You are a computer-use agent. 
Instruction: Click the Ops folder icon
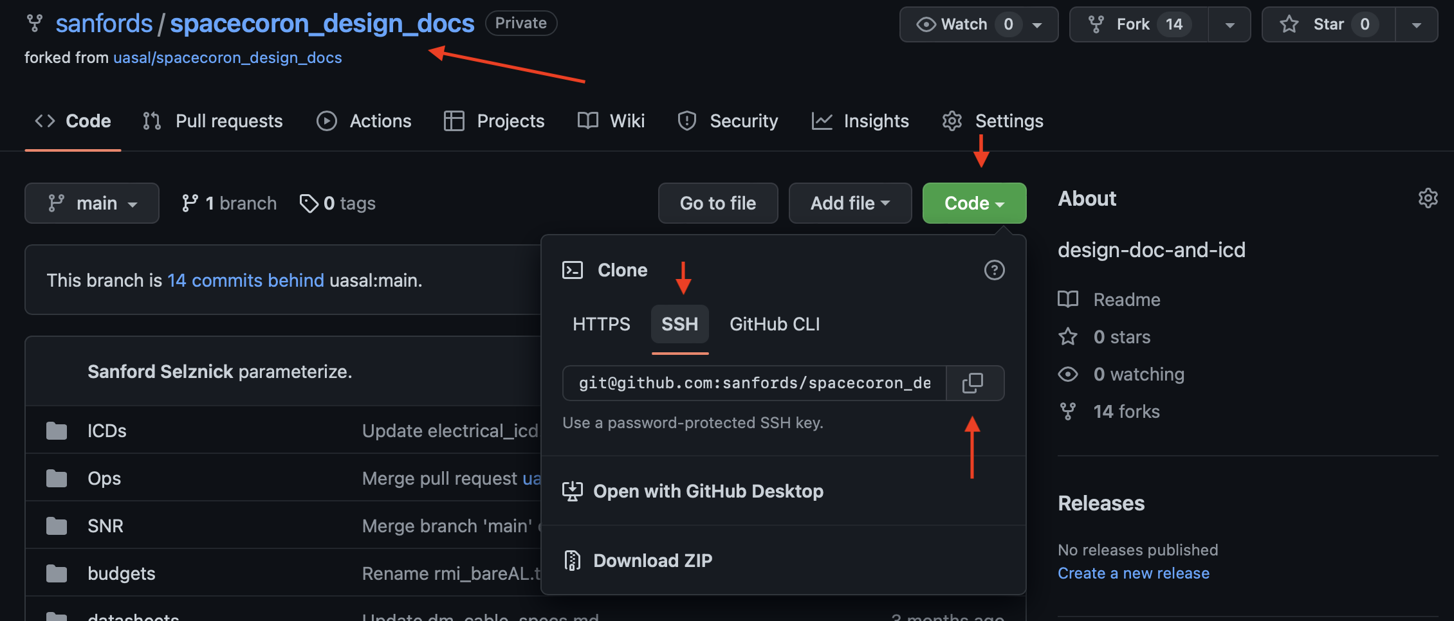[x=57, y=478]
